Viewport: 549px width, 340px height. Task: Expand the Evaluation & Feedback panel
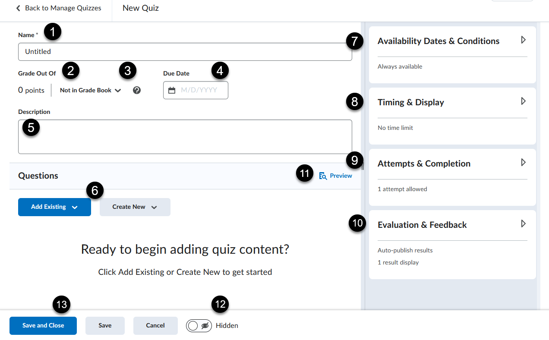523,224
